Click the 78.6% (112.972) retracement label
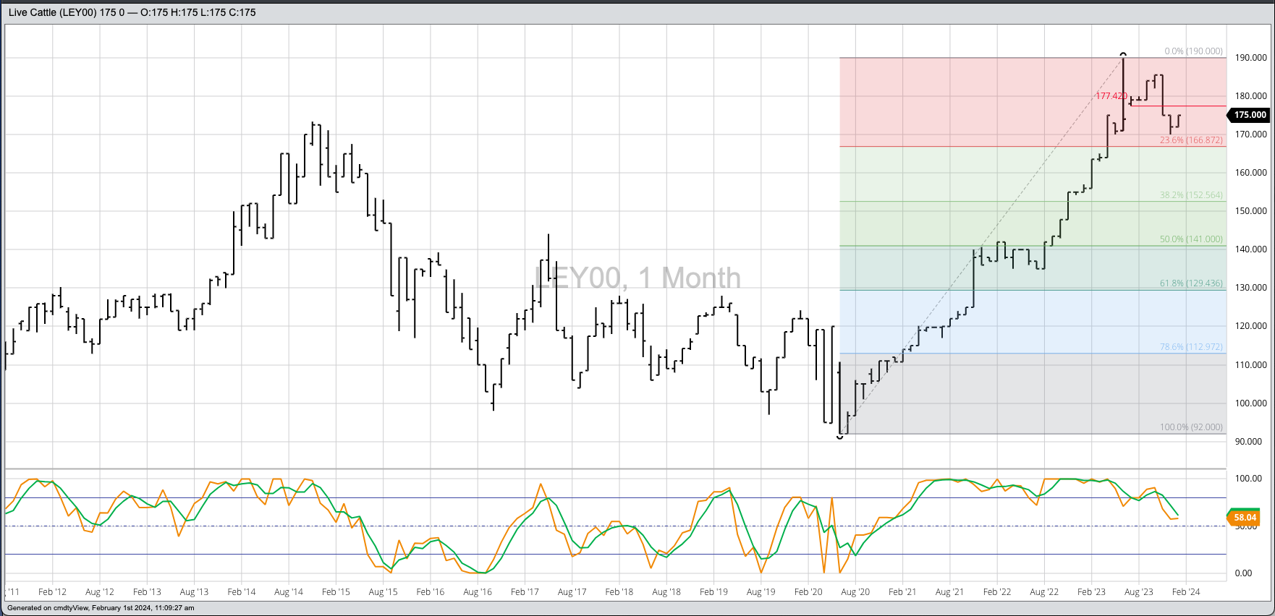 point(1191,347)
